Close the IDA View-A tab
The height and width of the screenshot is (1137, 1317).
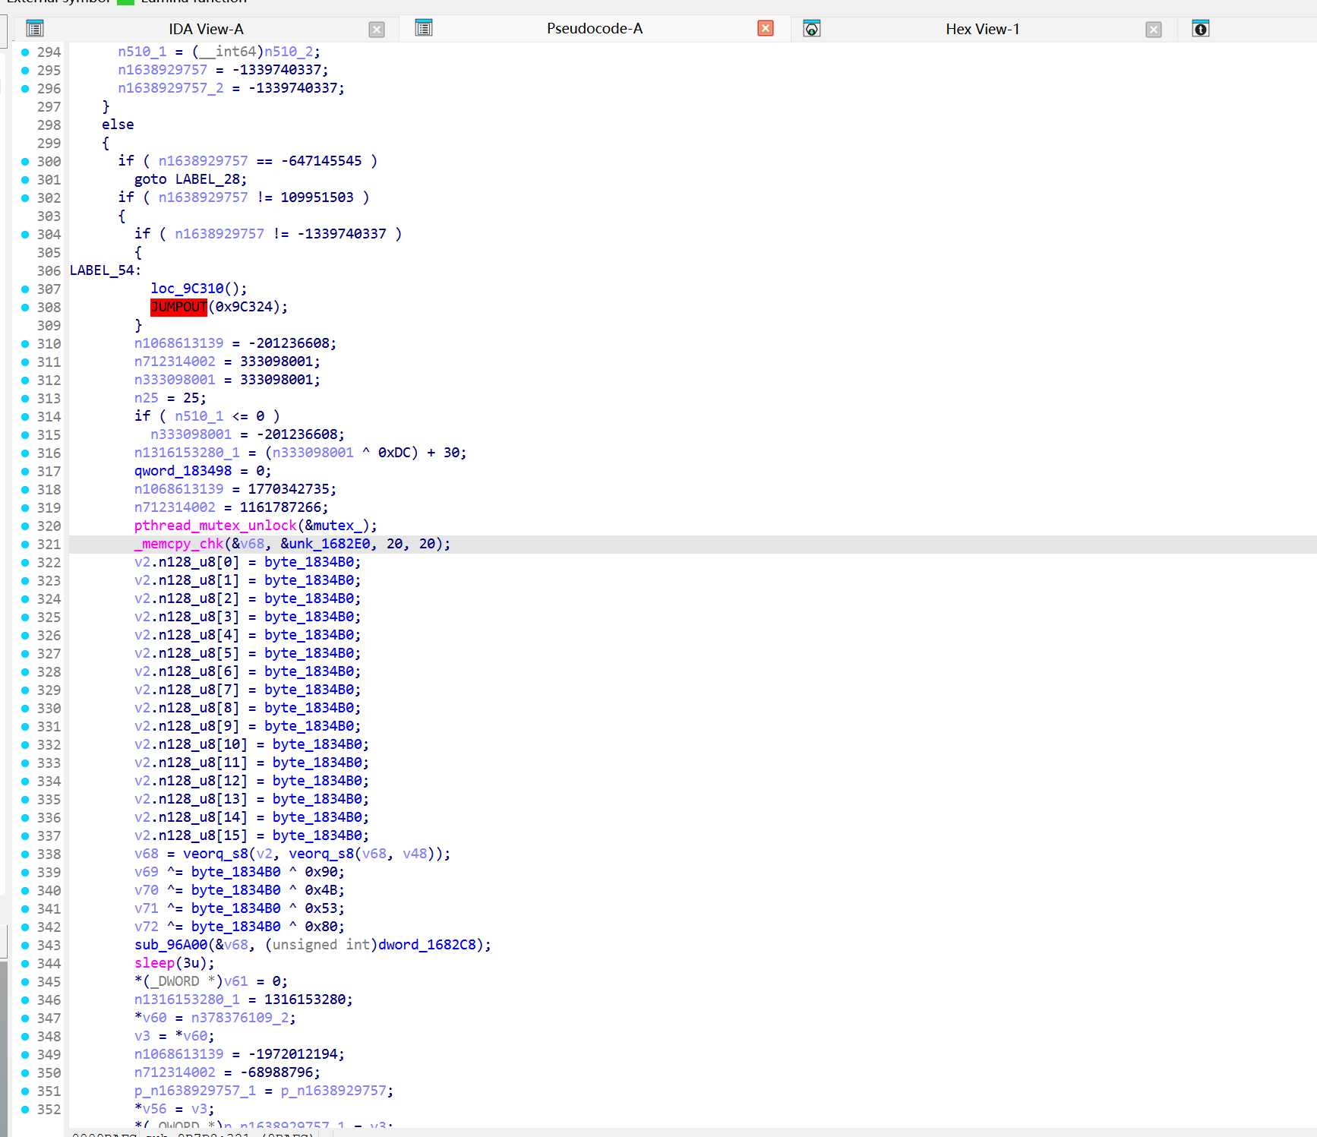click(x=377, y=30)
